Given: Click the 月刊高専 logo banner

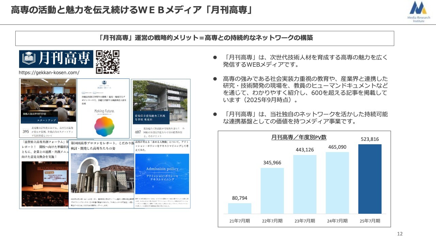Looking at the screenshot, I should click(56, 59).
